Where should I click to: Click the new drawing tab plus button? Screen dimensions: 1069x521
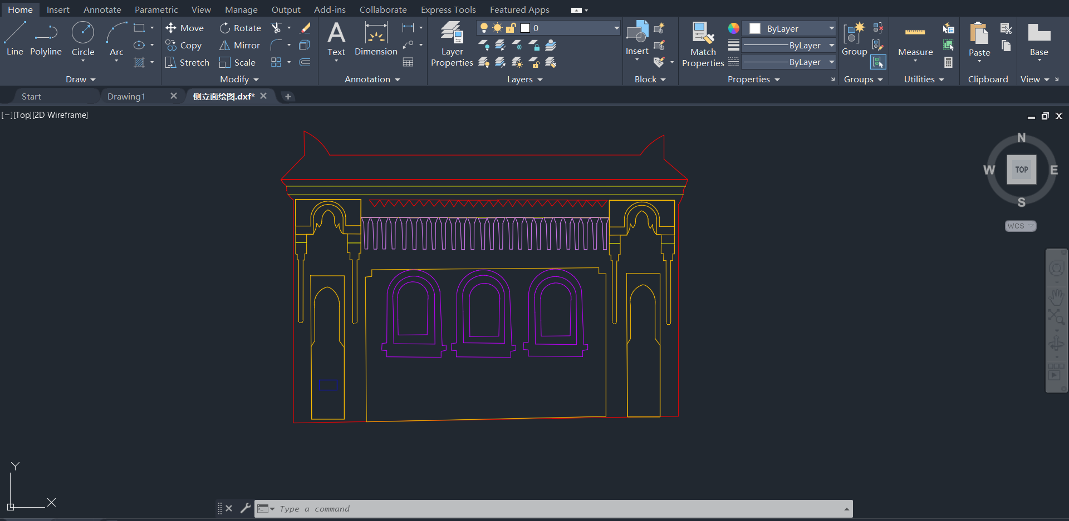pos(288,96)
